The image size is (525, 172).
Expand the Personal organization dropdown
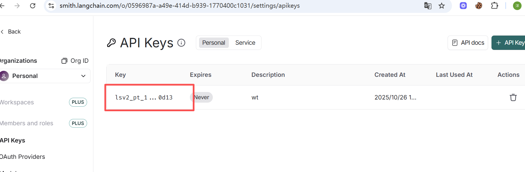pos(45,76)
